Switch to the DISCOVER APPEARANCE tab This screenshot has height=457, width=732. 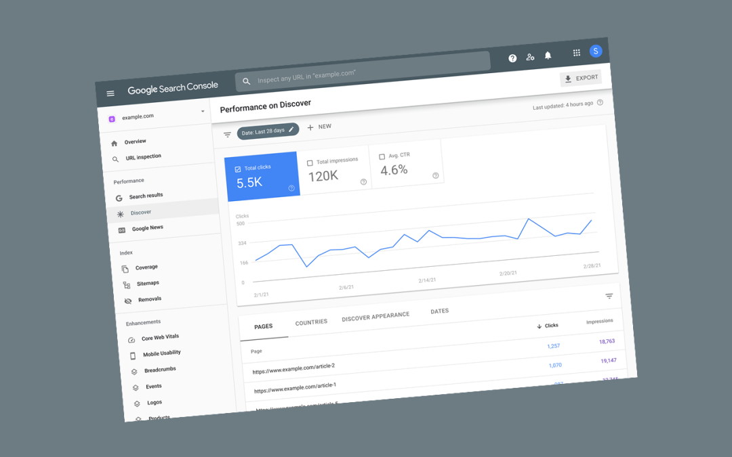[x=375, y=317]
